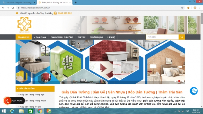Select TRANG CHỦ menu item
203x114 pixels.
24,37
